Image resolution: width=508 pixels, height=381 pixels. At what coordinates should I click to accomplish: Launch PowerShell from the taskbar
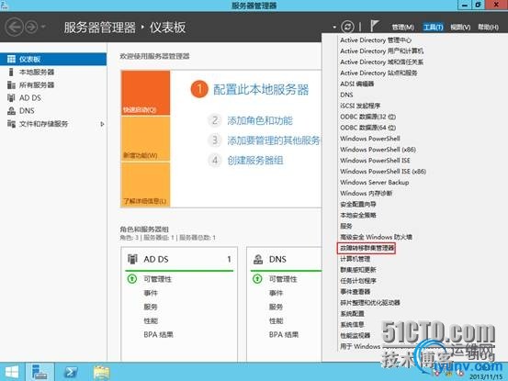[x=71, y=372]
